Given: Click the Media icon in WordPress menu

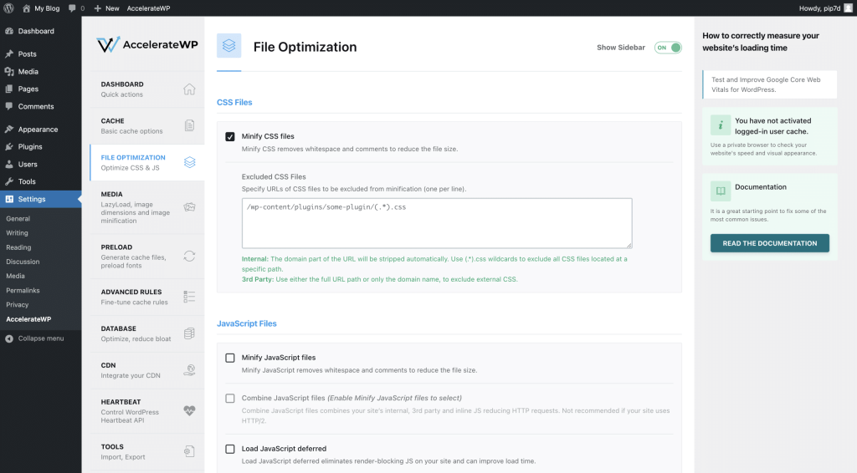Looking at the screenshot, I should click(9, 72).
